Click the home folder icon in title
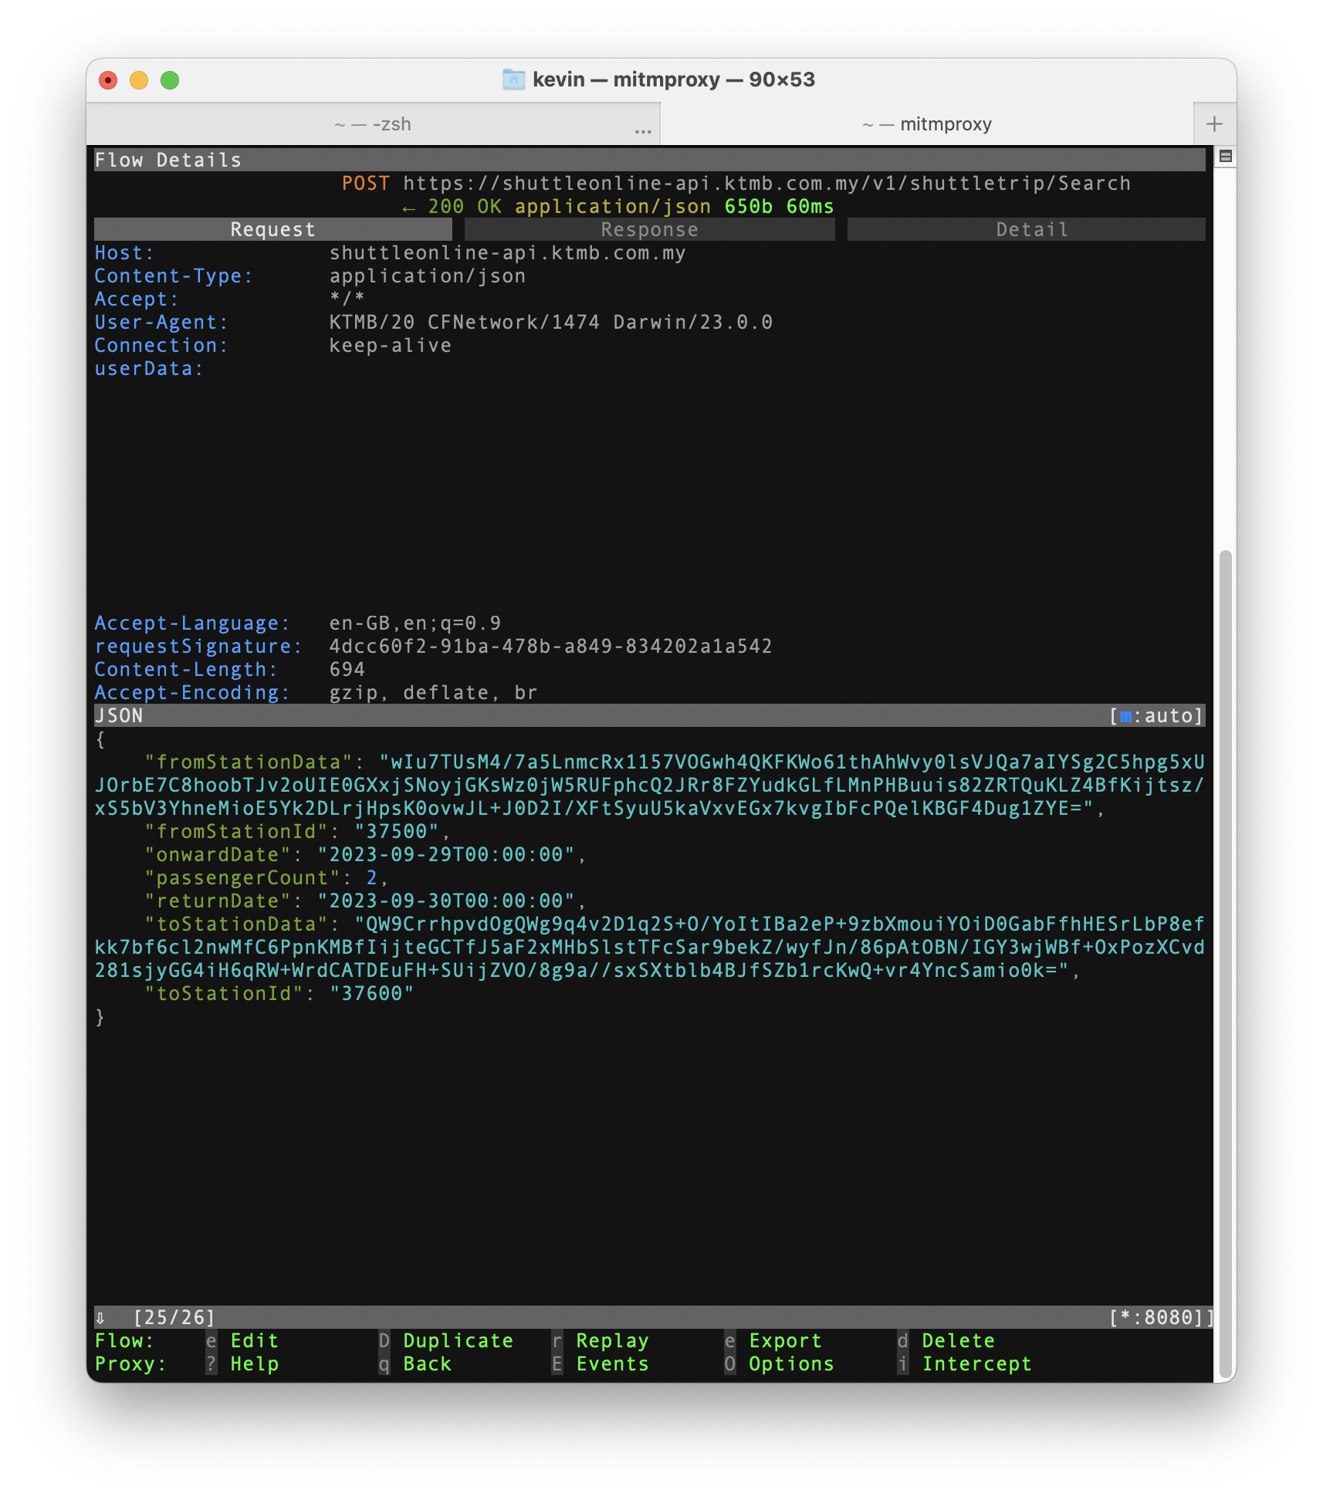 pos(513,79)
